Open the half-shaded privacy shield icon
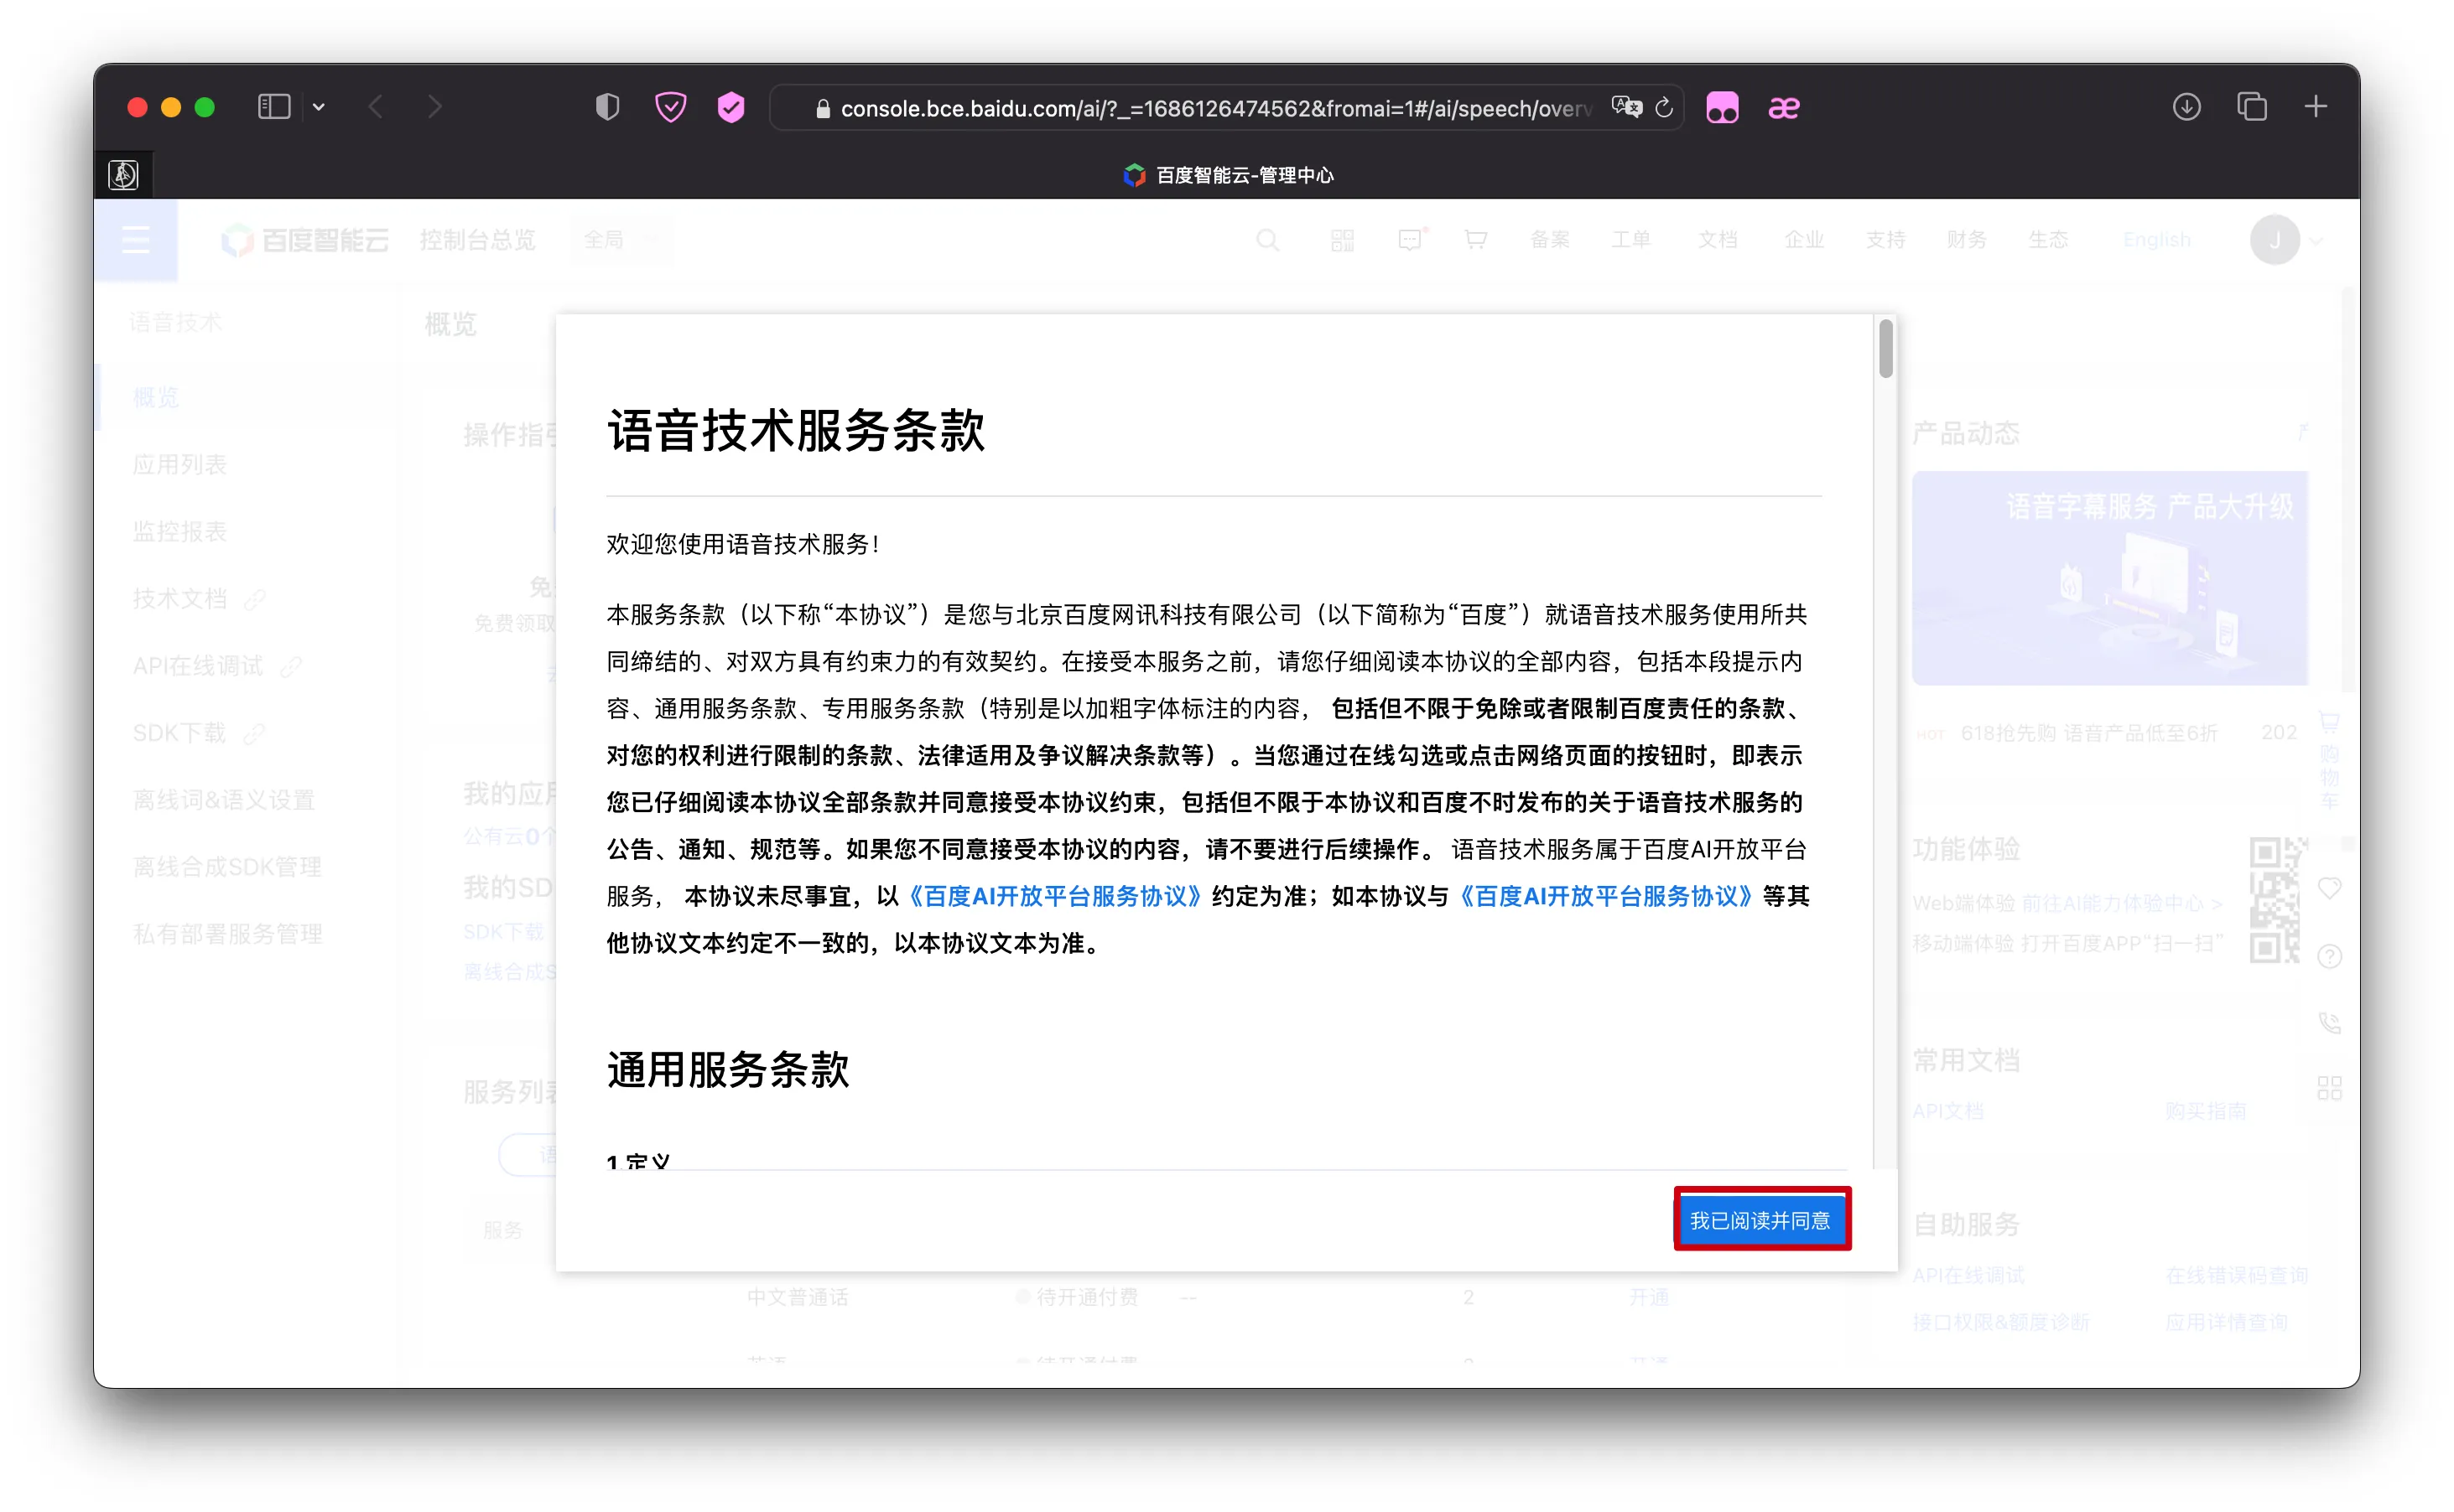The height and width of the screenshot is (1512, 2454). (607, 107)
